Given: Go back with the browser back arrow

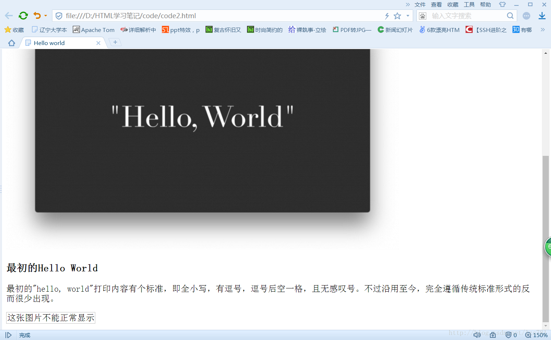Looking at the screenshot, I should click(x=9, y=16).
